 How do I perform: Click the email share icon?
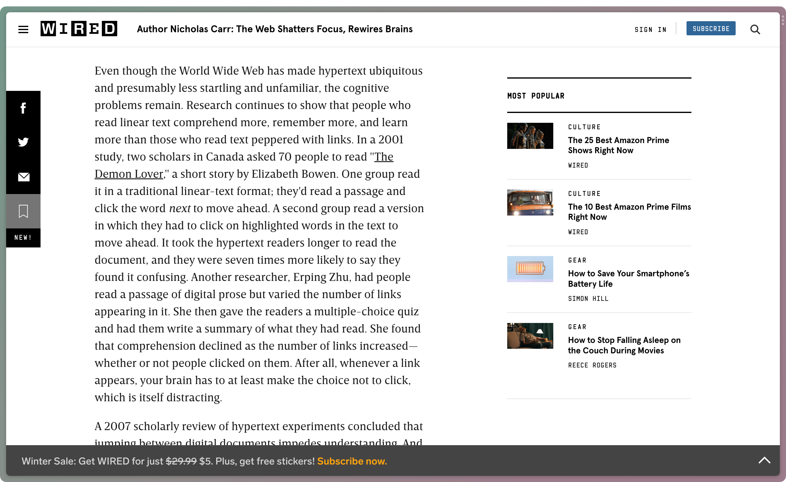tap(24, 177)
